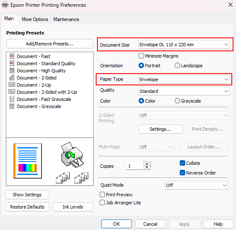Click the left collated pages stack icon
Screen dimensions: 236x230
click(63, 178)
